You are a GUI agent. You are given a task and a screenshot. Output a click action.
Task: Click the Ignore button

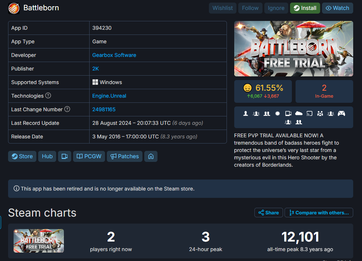(x=276, y=8)
